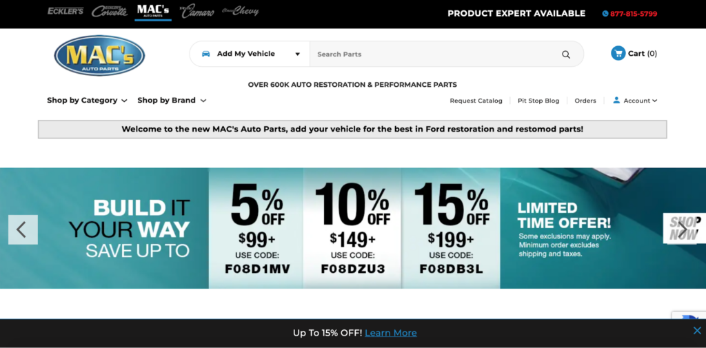Click the search magnifier icon

pos(566,54)
